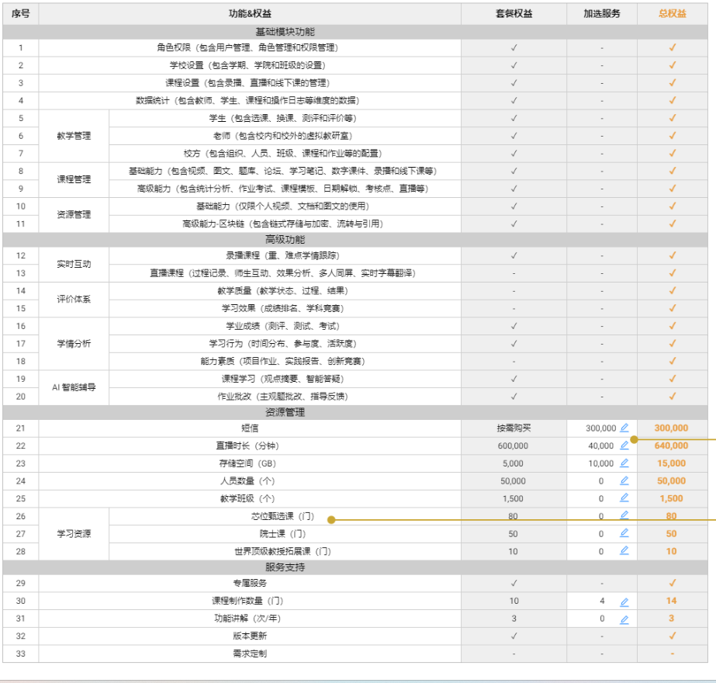Screen dimensions: 716x683
Task: Click the 加选服务 column header
Action: tap(602, 14)
